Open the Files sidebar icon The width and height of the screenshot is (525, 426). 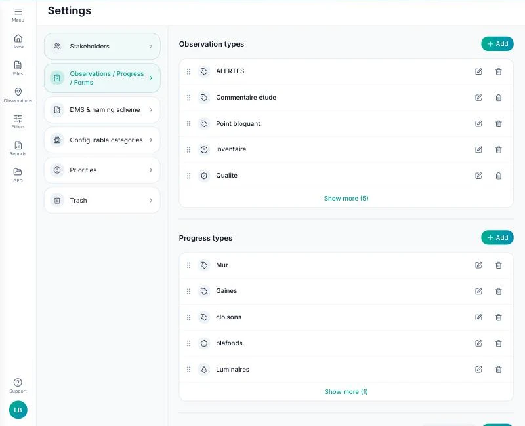pos(18,65)
